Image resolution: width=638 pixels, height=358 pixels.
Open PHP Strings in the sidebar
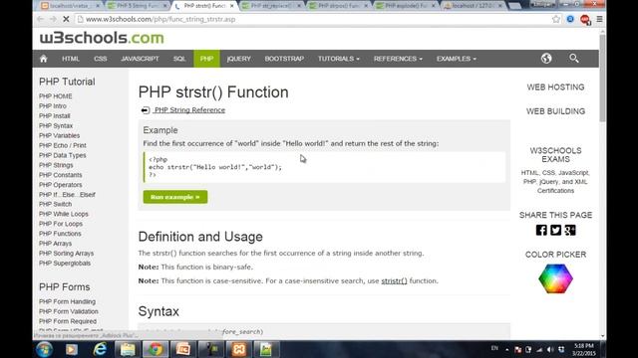56,165
